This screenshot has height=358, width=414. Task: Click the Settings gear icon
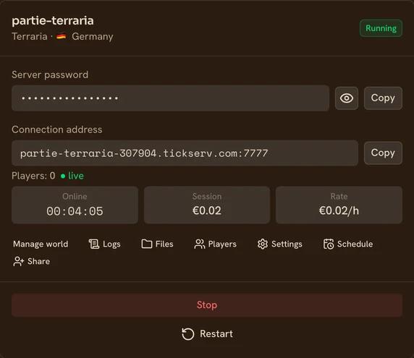pos(263,244)
